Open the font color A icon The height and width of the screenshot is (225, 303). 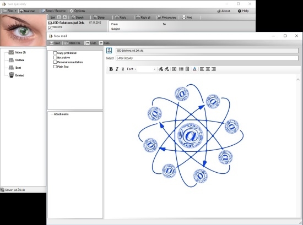(194, 69)
